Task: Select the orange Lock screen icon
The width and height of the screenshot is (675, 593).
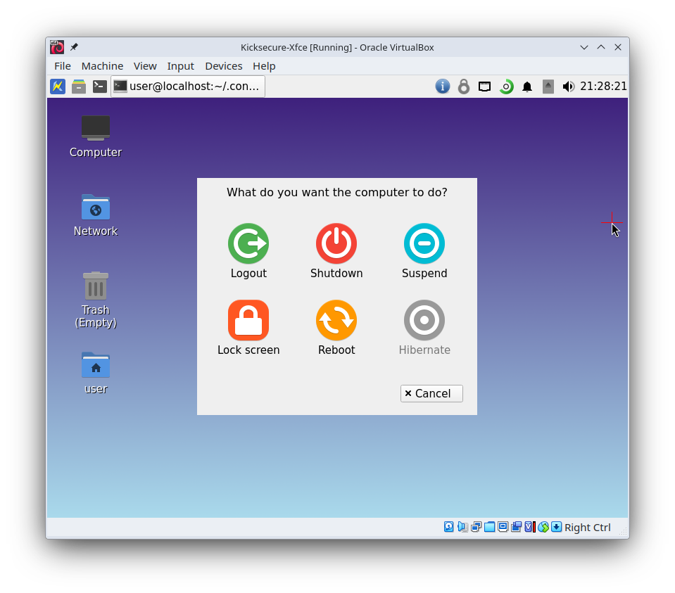Action: click(x=248, y=321)
